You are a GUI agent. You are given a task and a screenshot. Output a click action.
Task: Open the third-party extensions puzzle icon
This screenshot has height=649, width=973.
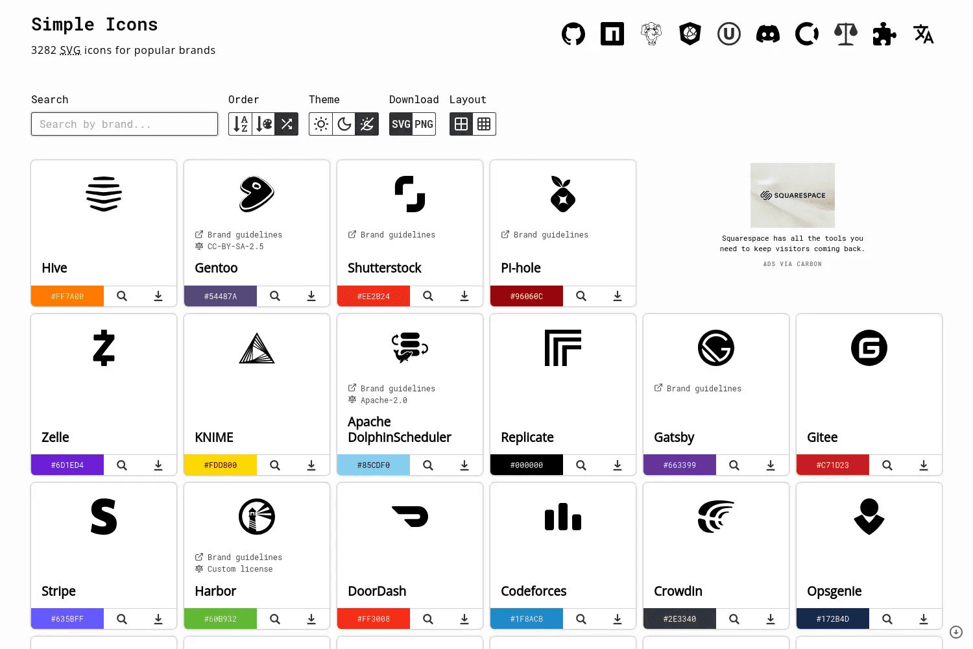885,34
